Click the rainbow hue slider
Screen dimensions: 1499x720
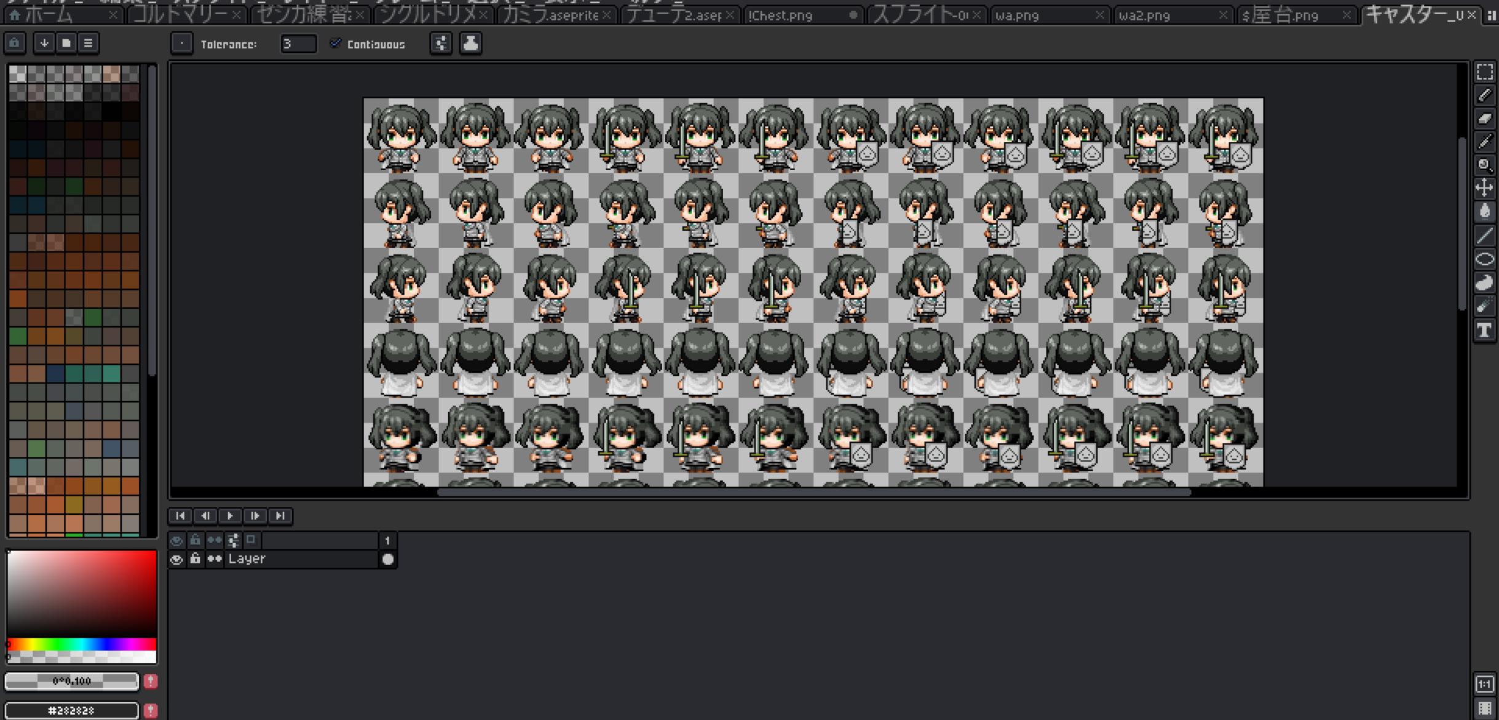[82, 644]
